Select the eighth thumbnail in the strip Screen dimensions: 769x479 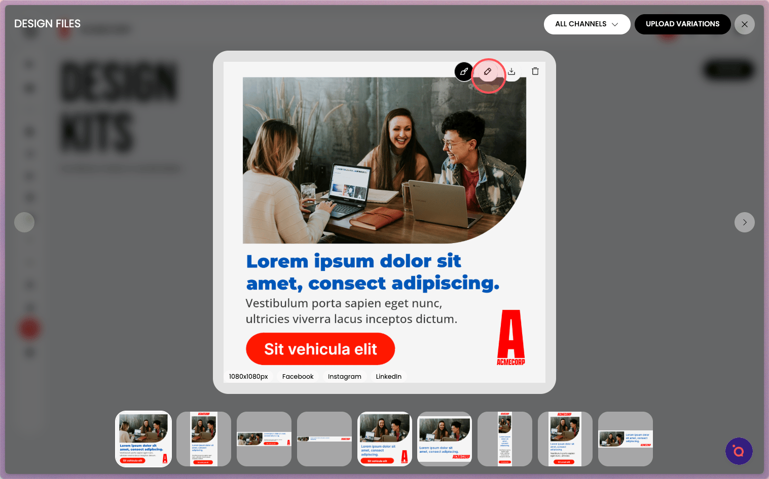tap(565, 439)
